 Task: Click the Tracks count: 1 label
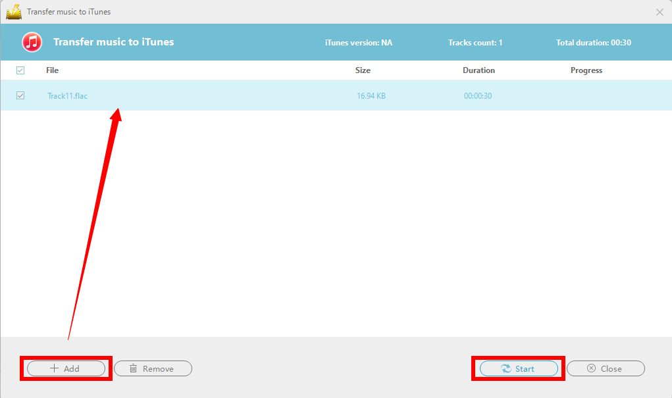(x=475, y=41)
